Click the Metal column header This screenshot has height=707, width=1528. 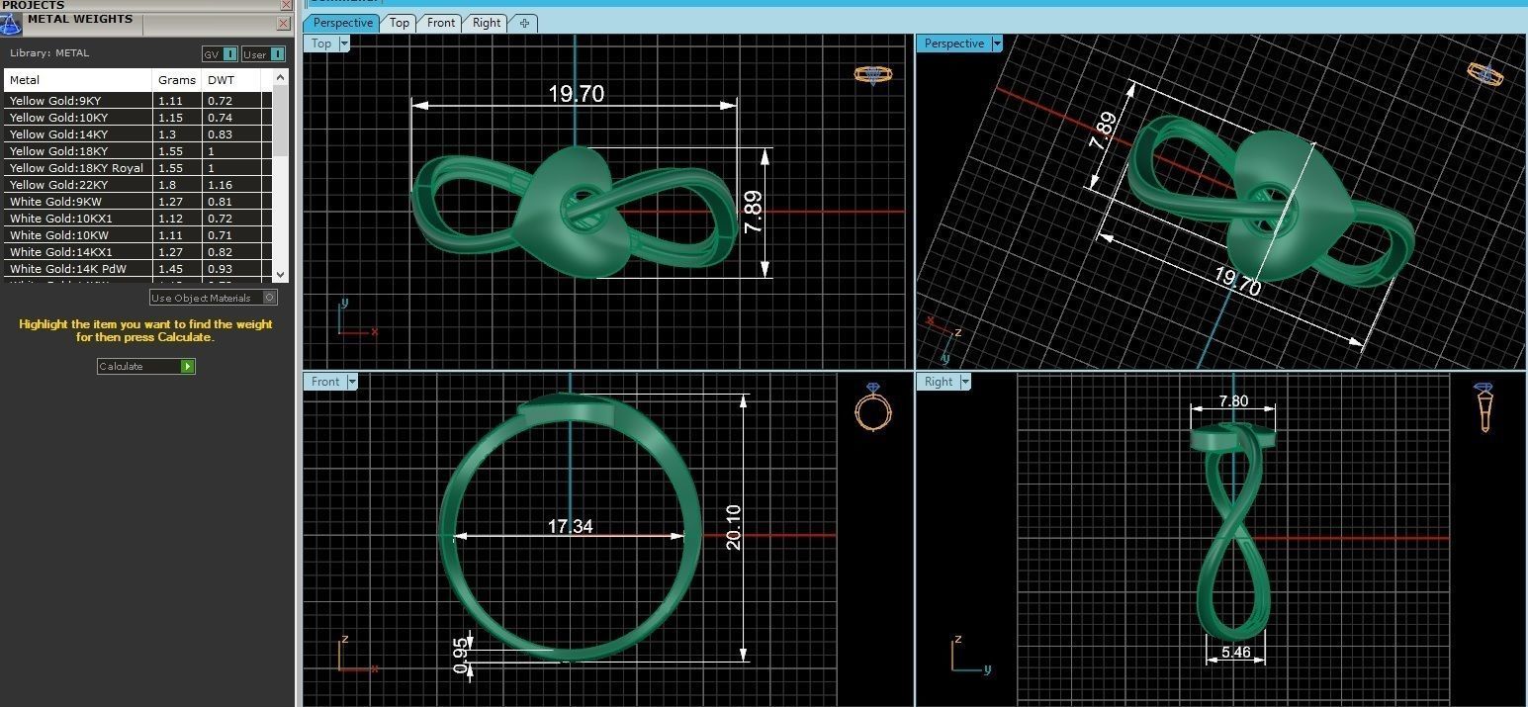pyautogui.click(x=78, y=80)
